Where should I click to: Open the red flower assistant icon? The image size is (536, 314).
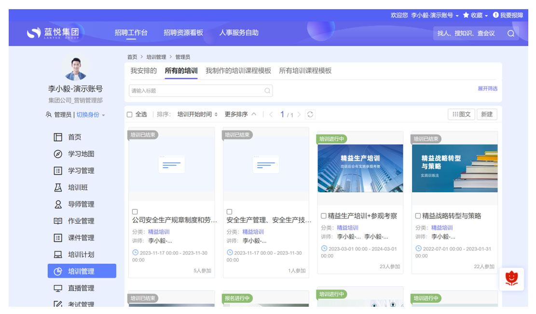click(x=511, y=279)
